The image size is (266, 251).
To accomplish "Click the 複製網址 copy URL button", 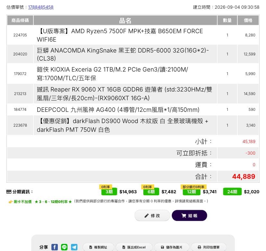I will point(98,247).
